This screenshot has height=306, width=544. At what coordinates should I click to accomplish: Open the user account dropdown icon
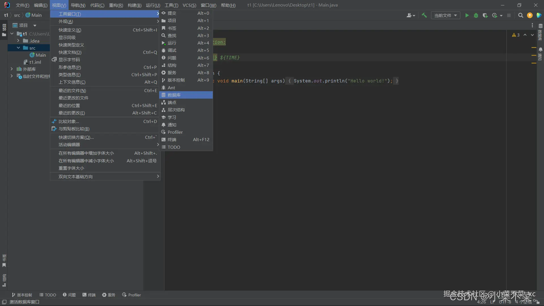(411, 15)
